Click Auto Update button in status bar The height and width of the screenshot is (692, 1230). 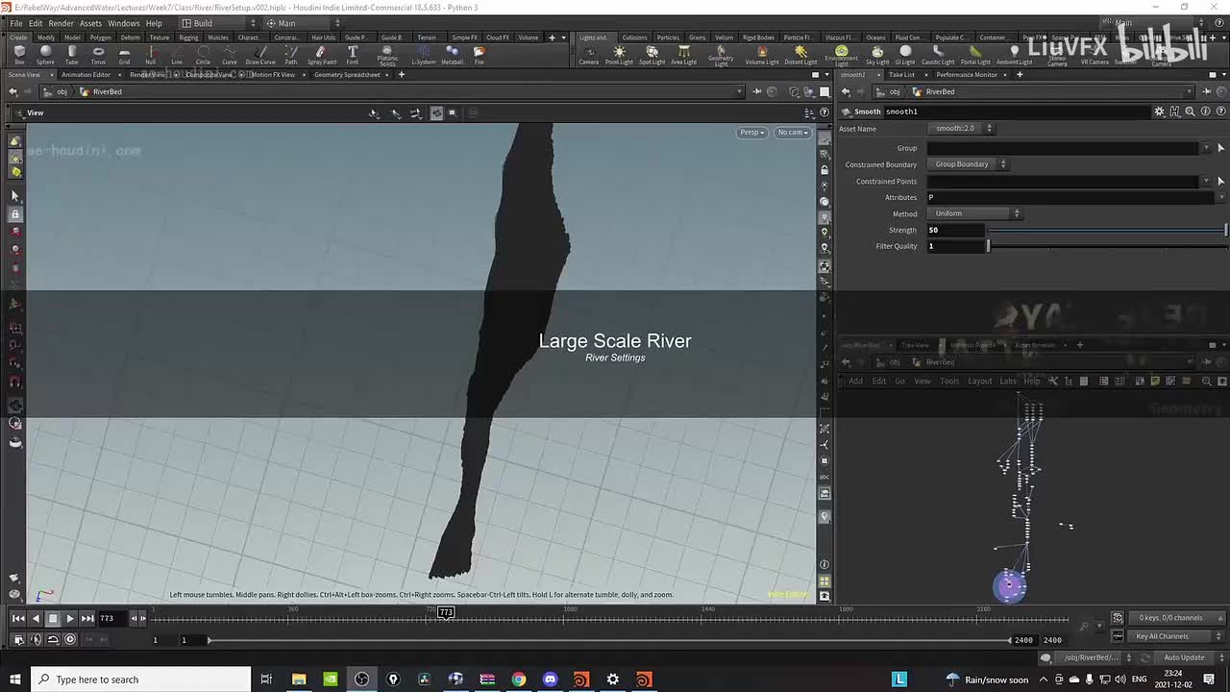(x=1184, y=657)
